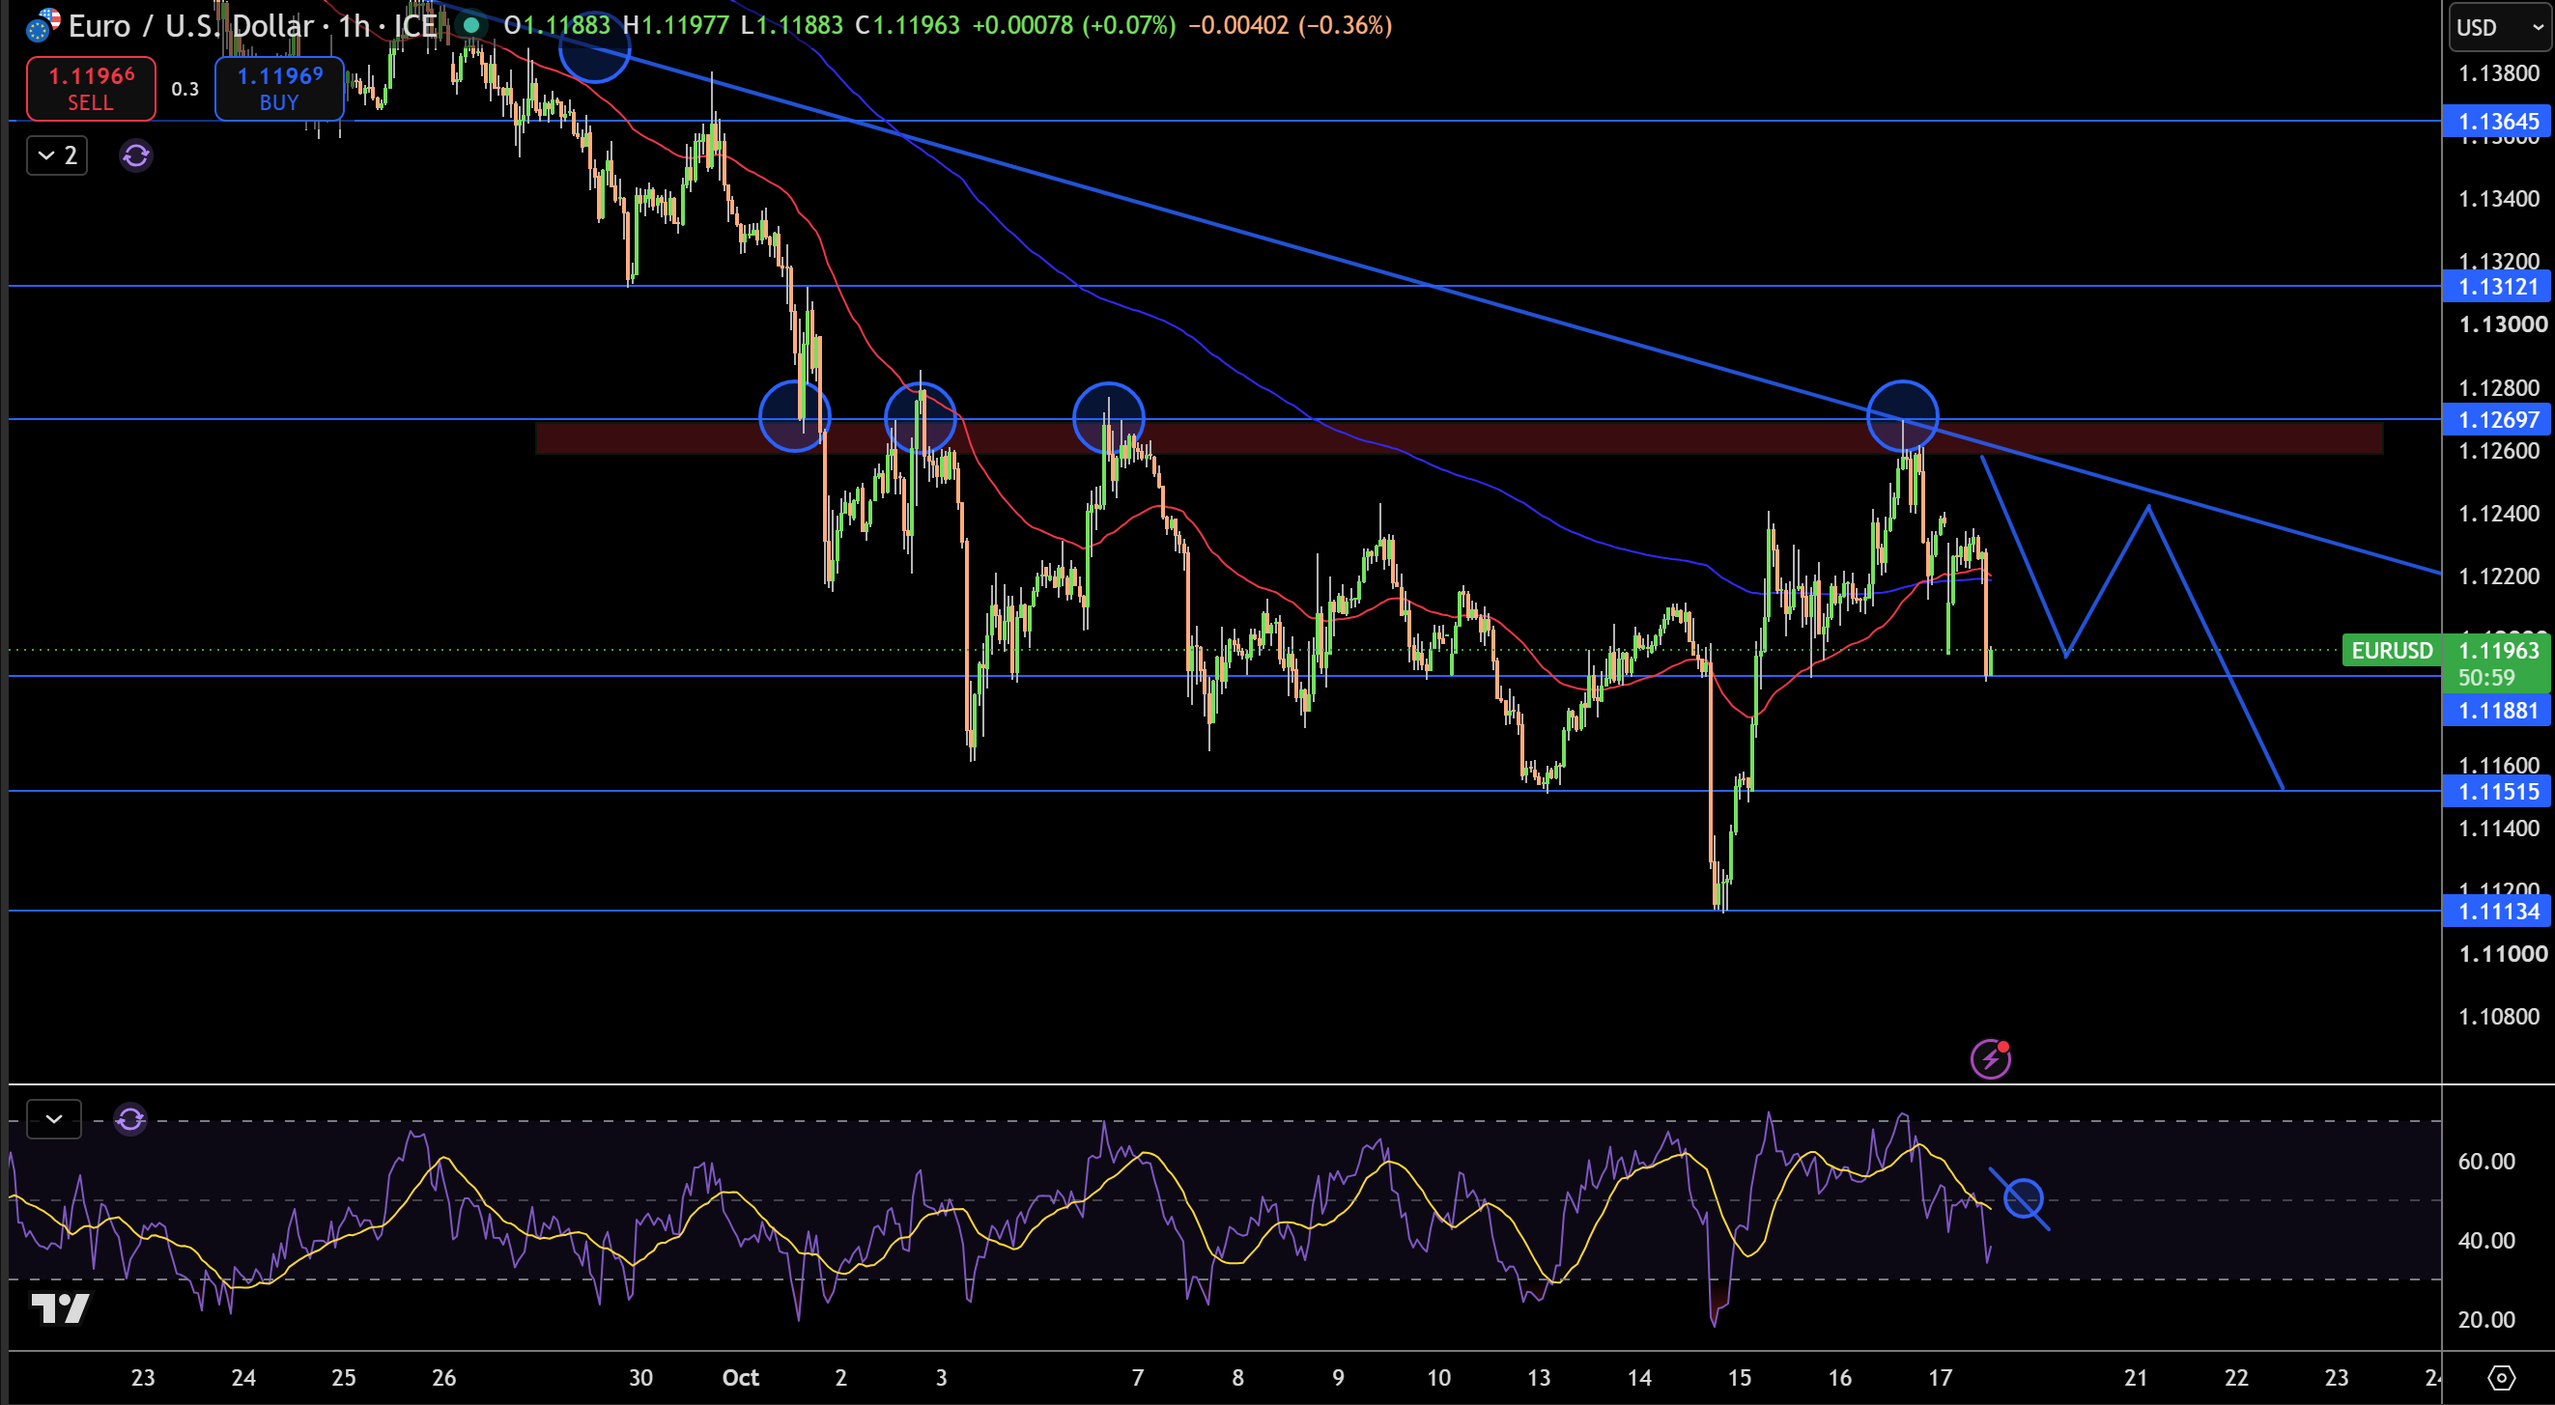Viewport: 2555px width, 1405px height.
Task: Click the crossed circle marker on RSI pane
Action: click(2023, 1198)
